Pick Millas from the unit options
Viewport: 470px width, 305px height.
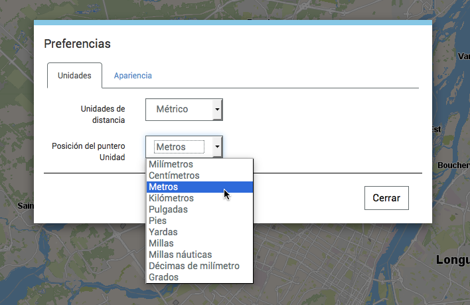pos(200,243)
